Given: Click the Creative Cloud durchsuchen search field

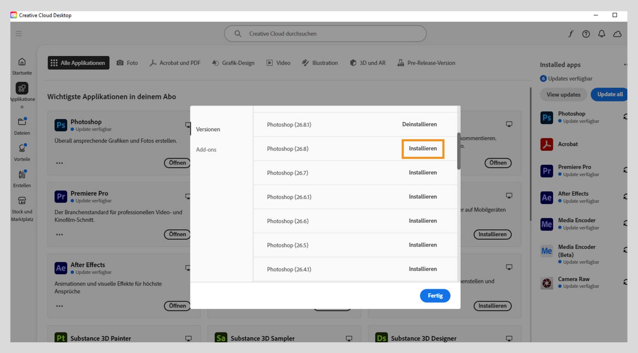Looking at the screenshot, I should (325, 34).
